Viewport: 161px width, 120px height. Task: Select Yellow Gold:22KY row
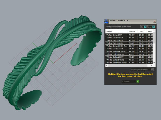(129, 49)
